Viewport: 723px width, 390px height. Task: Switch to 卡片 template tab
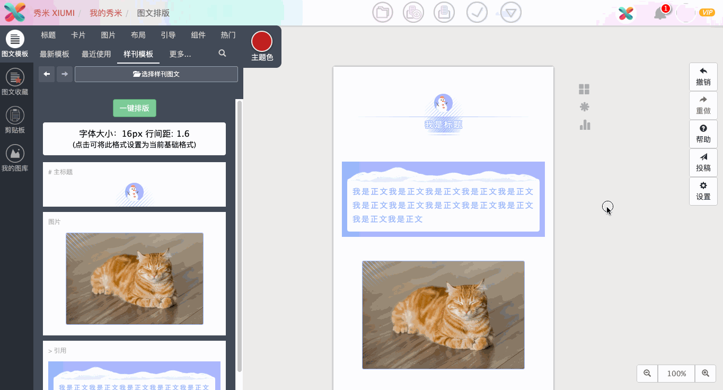click(78, 35)
